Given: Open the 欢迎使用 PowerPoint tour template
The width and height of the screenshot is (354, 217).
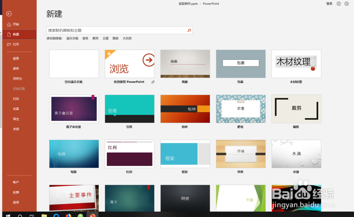Looking at the screenshot, I should (x=130, y=64).
